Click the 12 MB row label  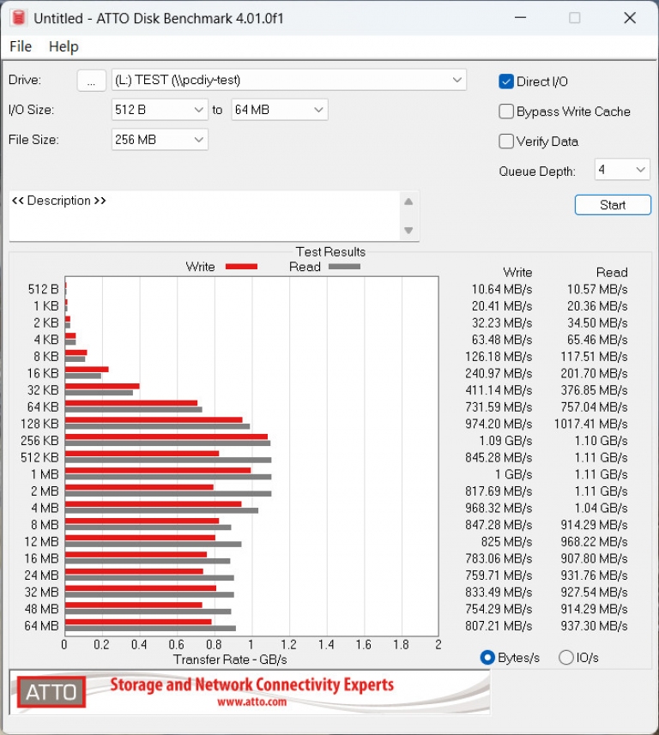41,542
